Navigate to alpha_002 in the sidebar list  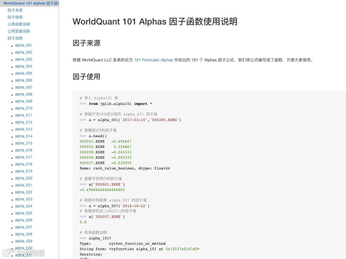coord(24,52)
